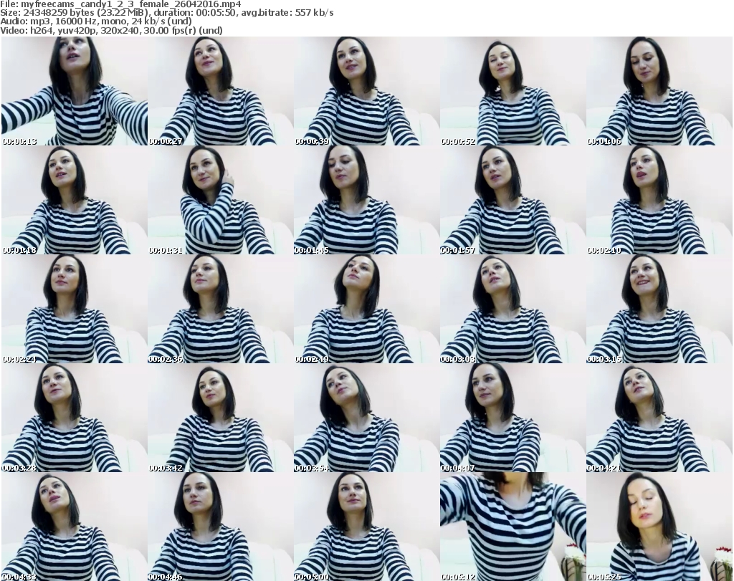The height and width of the screenshot is (581, 734).
Task: Select the Size line showing 23.22 MiB
Action: tap(166, 13)
